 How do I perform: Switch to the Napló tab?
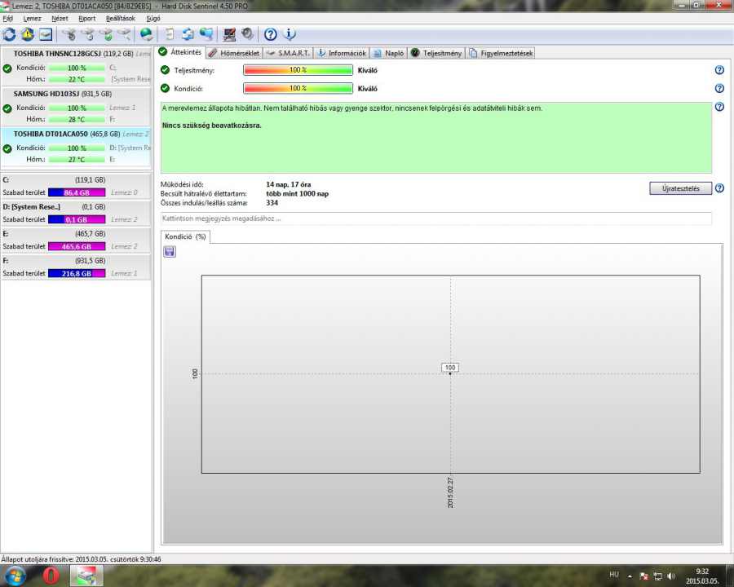point(388,53)
